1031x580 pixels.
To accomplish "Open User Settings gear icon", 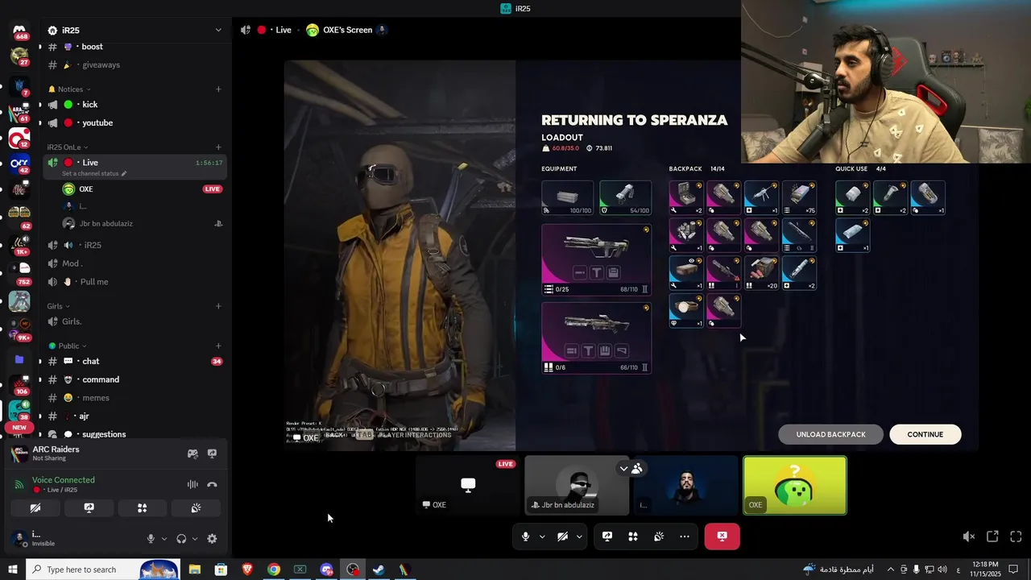I will pos(212,539).
